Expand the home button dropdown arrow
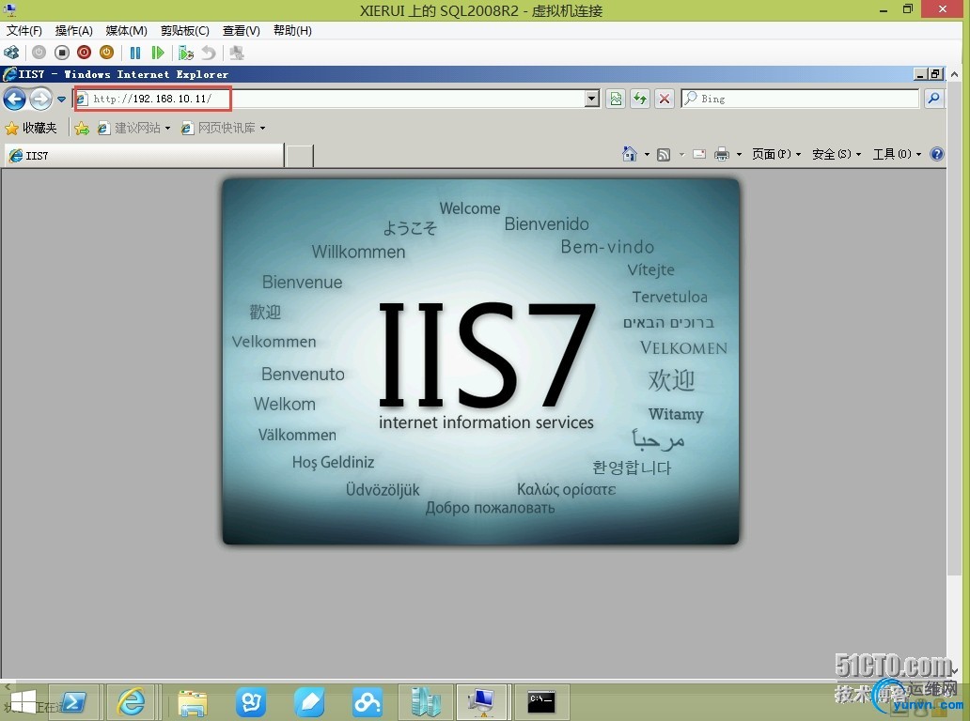Viewport: 970px width, 721px height. [647, 155]
